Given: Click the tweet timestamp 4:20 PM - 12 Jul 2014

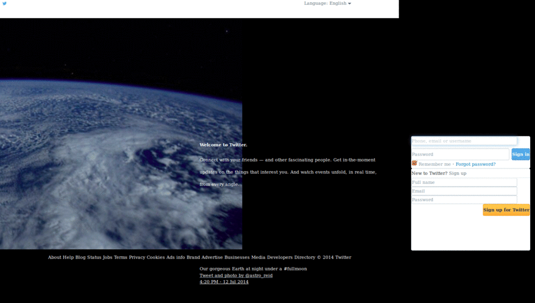Looking at the screenshot, I should tap(224, 282).
